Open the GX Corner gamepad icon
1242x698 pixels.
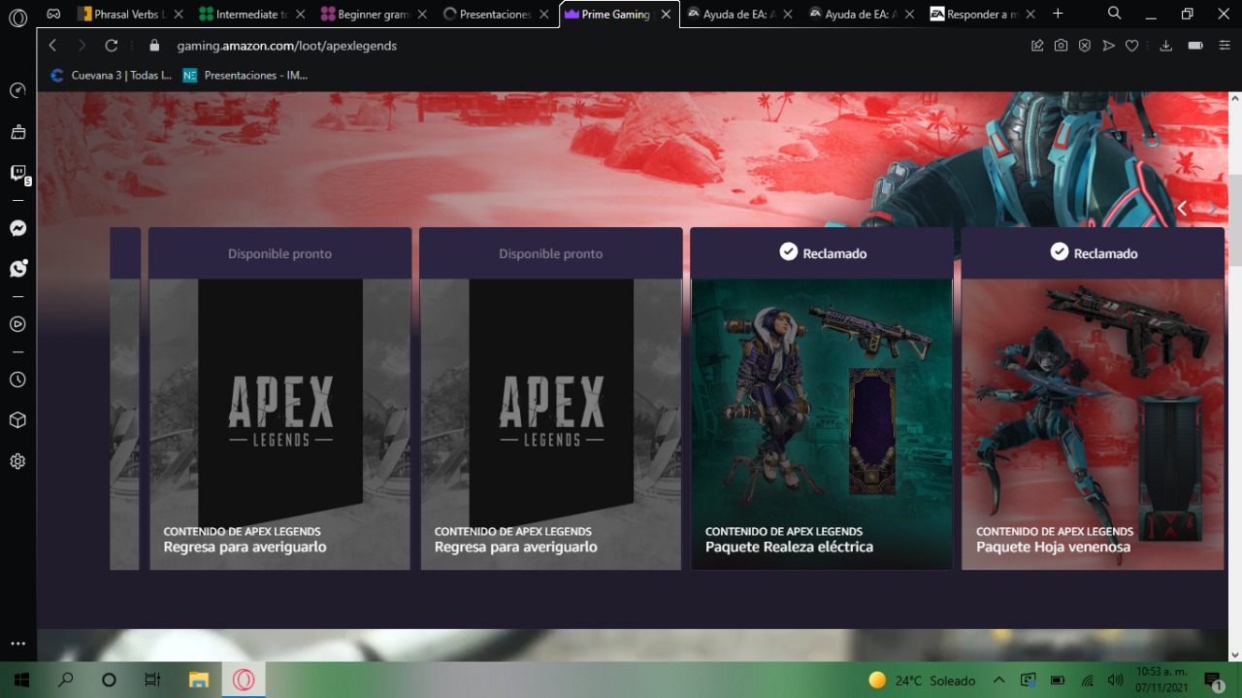pyautogui.click(x=53, y=14)
